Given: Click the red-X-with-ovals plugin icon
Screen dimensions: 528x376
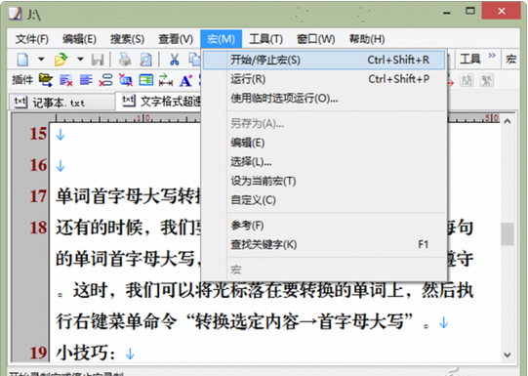Looking at the screenshot, I should [x=105, y=80].
